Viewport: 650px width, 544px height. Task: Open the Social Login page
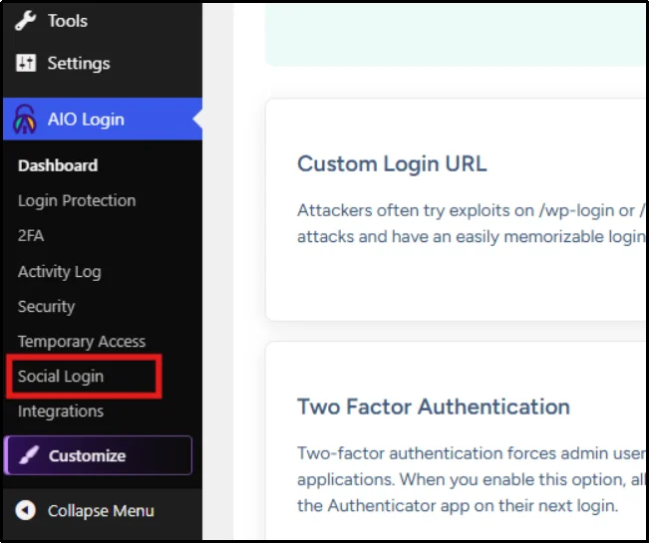(61, 377)
